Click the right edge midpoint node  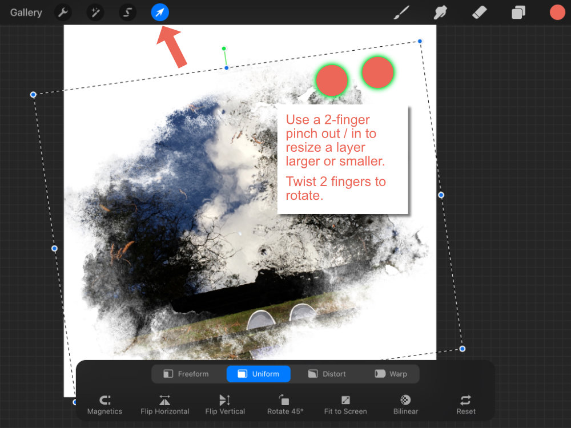[x=441, y=195]
